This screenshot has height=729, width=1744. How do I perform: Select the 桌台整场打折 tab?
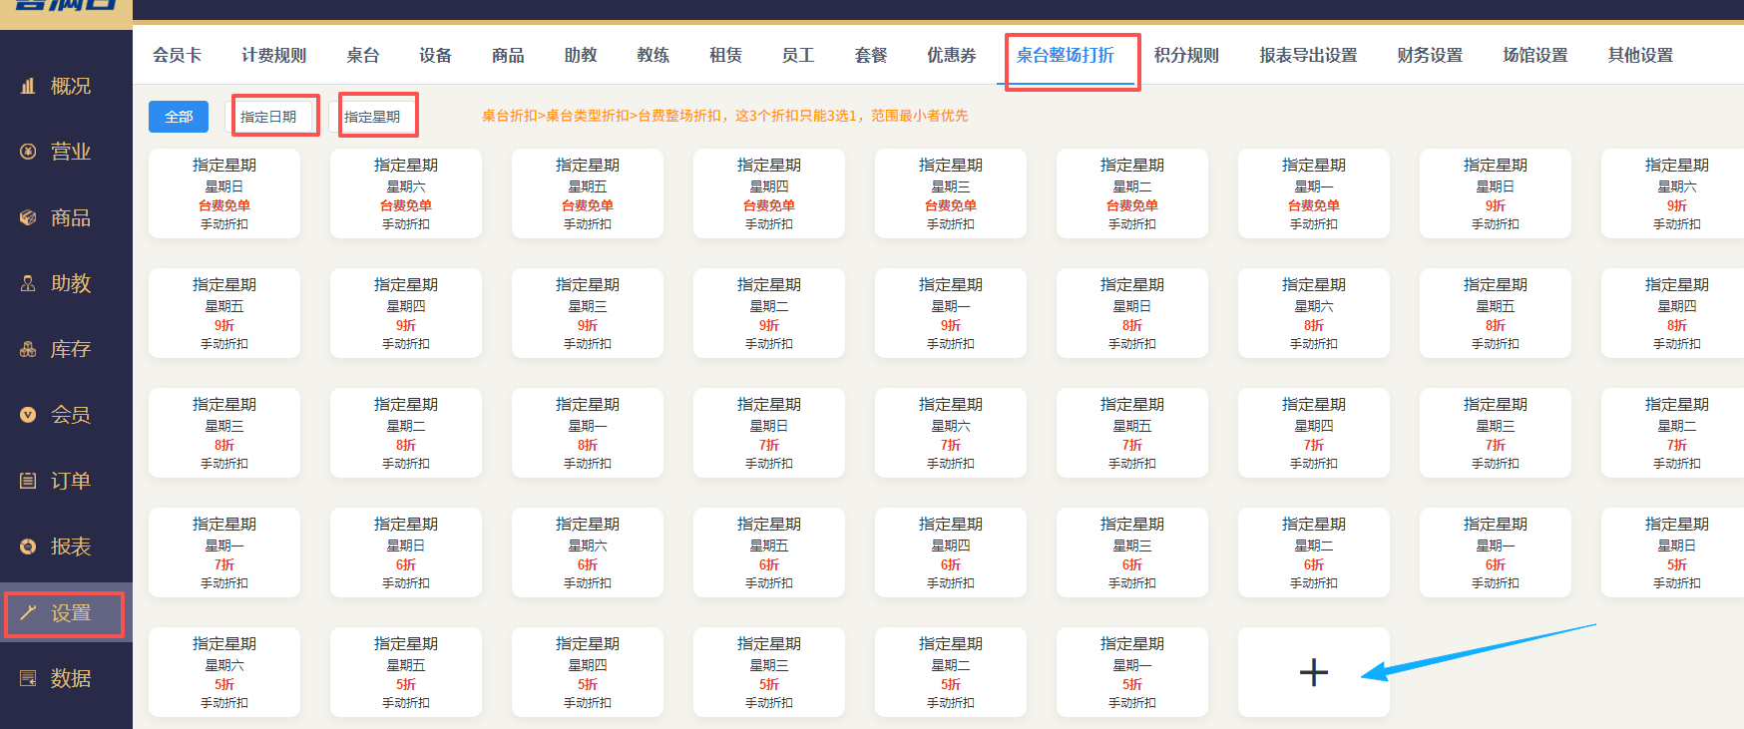point(1065,55)
